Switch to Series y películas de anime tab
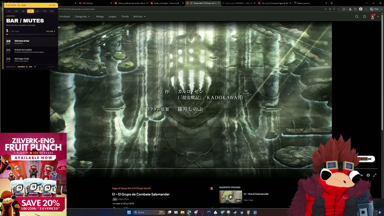The image size is (384, 216). point(130,3)
